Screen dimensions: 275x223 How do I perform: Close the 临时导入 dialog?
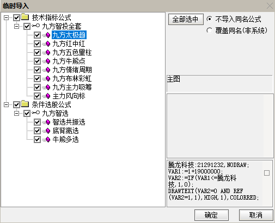[x=270, y=6]
